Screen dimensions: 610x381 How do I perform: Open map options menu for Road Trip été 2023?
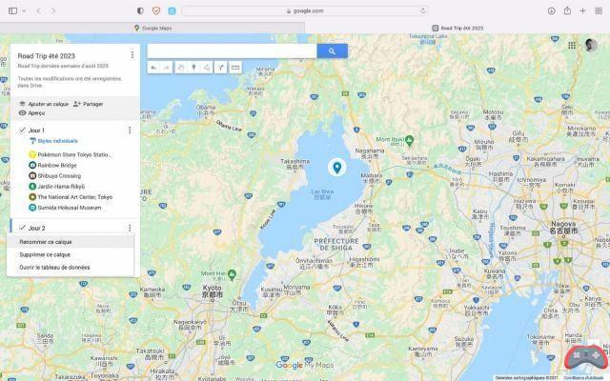[132, 55]
